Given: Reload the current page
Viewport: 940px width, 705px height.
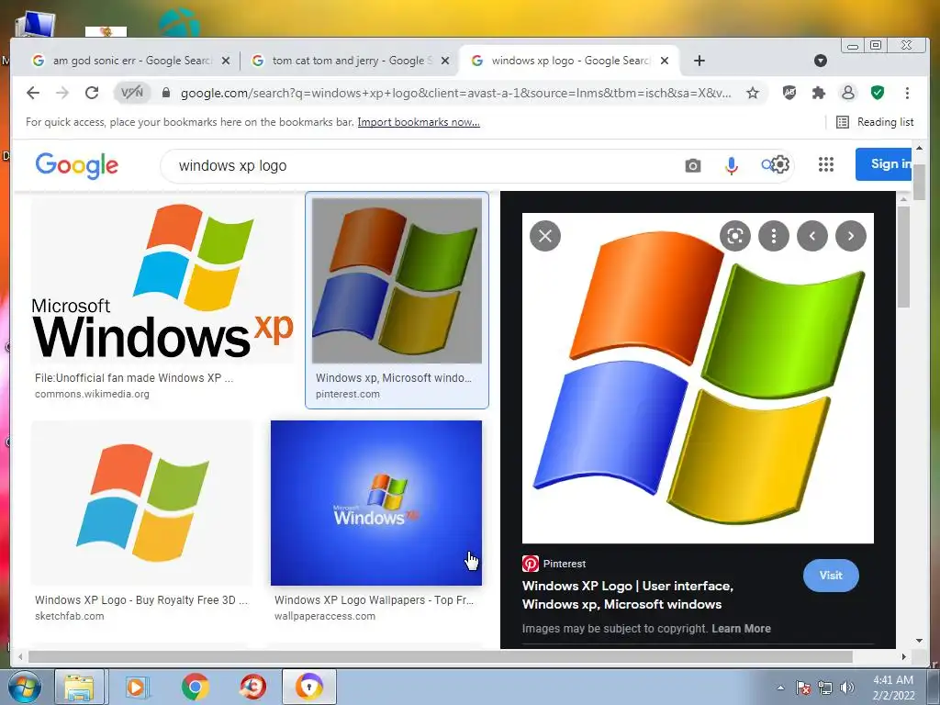Looking at the screenshot, I should (92, 93).
